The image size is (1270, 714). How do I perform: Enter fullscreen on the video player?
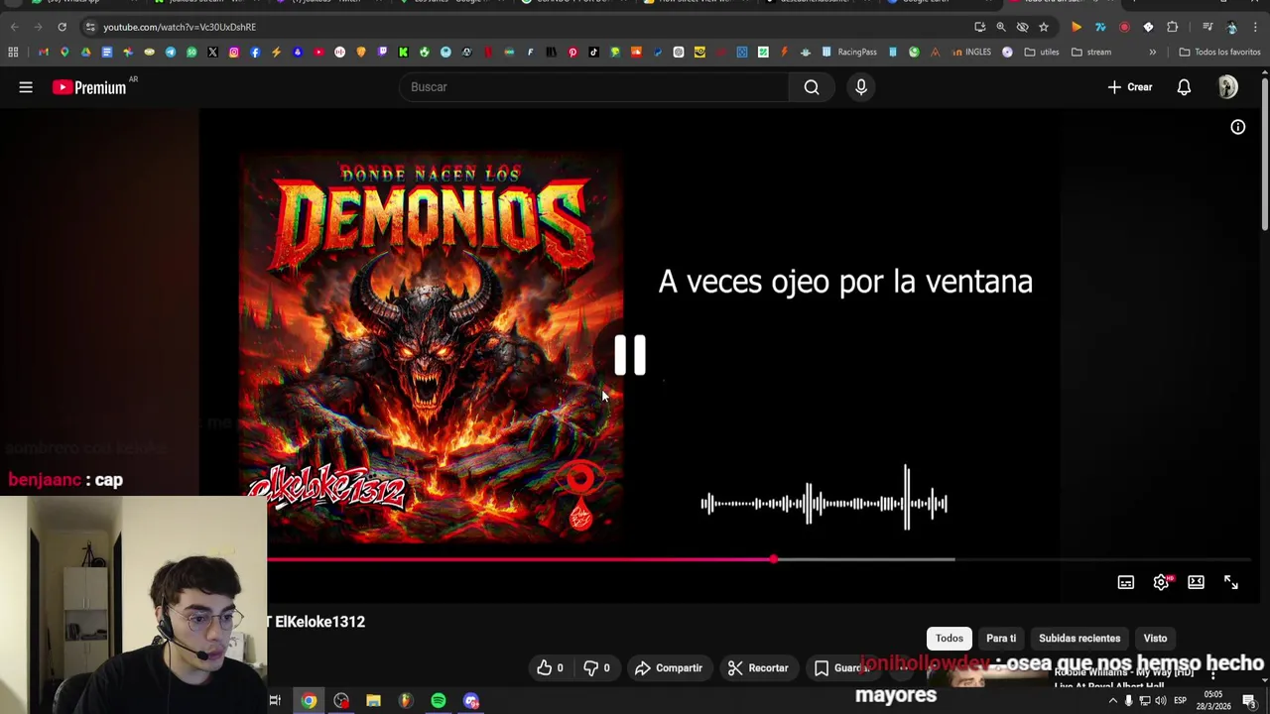[1231, 582]
